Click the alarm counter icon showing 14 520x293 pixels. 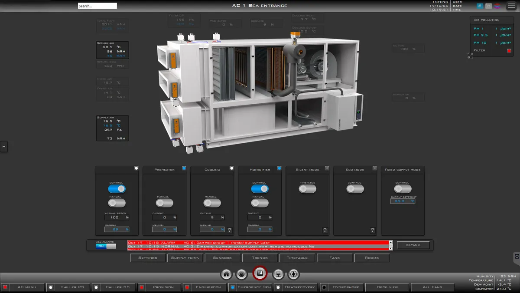click(260, 273)
